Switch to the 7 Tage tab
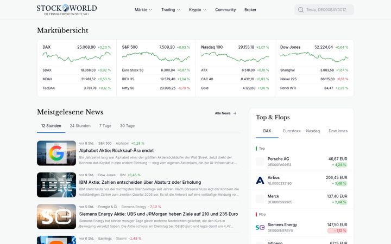Screen dimensions: 391x244 pos(105,126)
